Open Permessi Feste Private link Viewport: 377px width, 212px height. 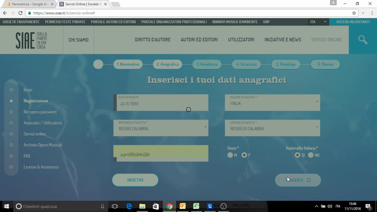[65, 22]
